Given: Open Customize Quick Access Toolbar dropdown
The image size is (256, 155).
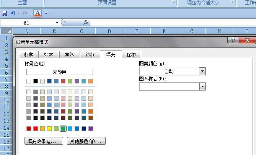Looking at the screenshot, I should pyautogui.click(x=46, y=13).
